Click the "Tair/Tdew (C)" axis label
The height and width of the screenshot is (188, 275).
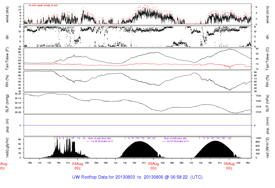click(x=267, y=59)
